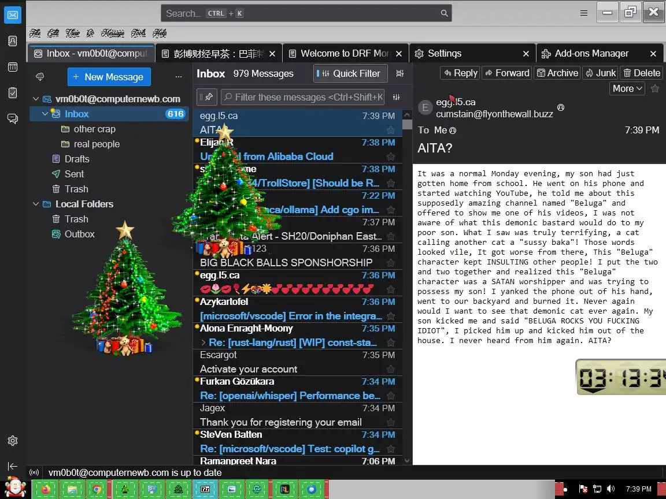Click the search magnifier icon
This screenshot has width=666, height=499.
pyautogui.click(x=444, y=13)
